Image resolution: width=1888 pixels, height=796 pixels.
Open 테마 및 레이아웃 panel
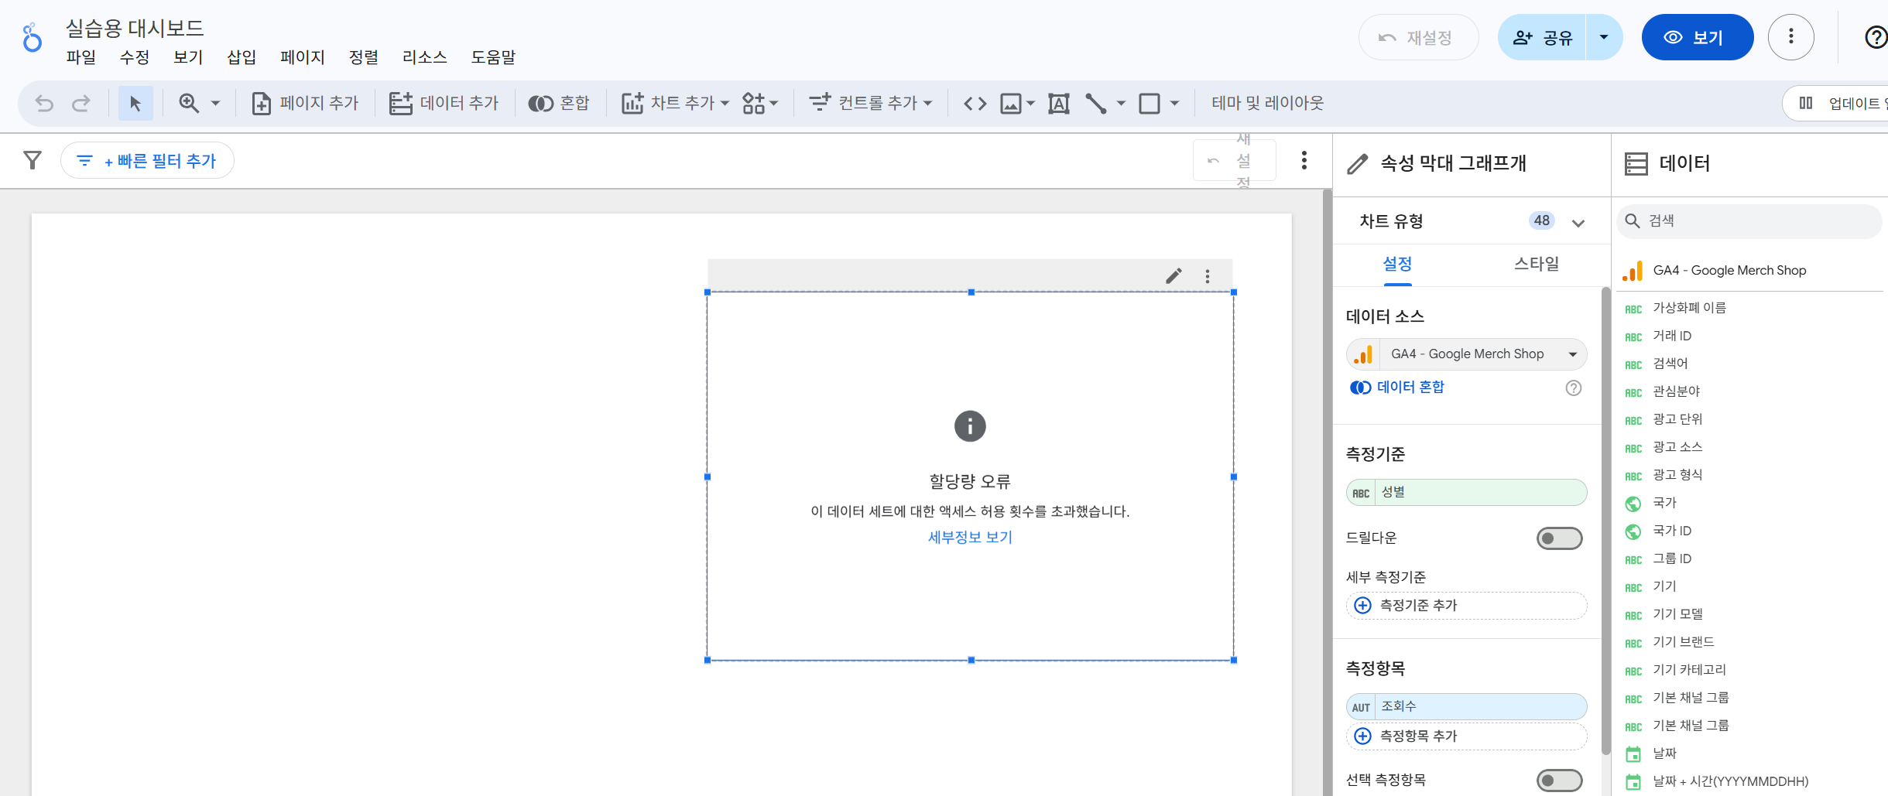point(1267,103)
